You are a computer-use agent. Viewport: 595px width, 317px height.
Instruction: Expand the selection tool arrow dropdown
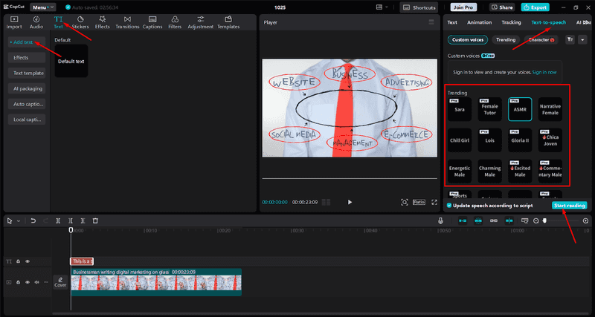pos(19,220)
